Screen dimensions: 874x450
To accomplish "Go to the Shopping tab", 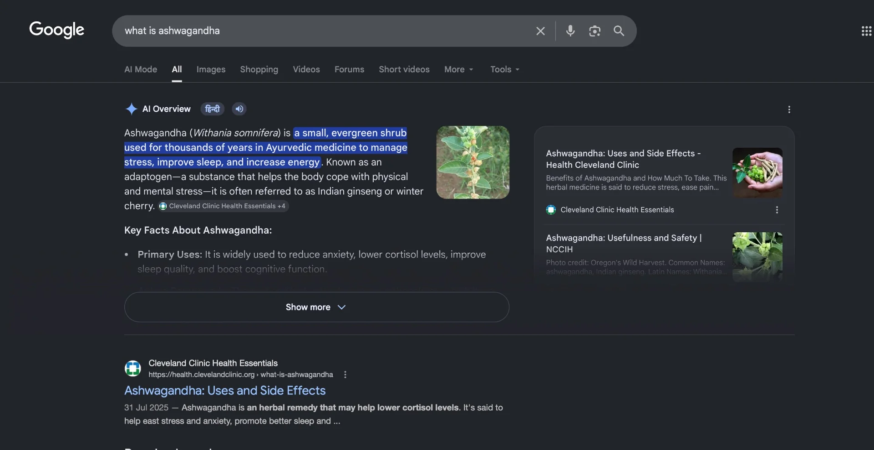I will tap(259, 70).
